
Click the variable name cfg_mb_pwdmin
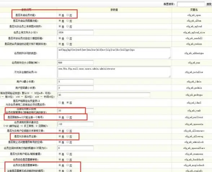coord(194,88)
